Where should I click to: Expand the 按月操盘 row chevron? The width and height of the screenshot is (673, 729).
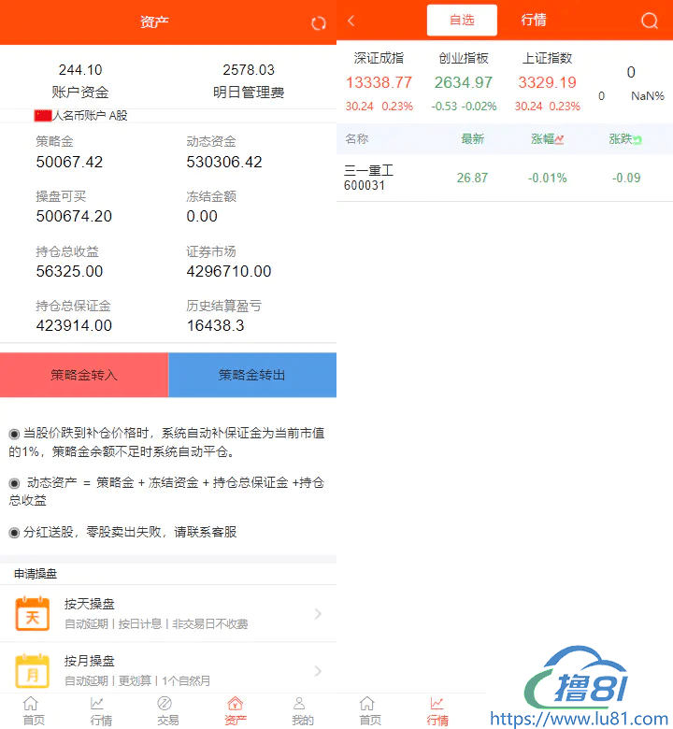pos(318,671)
